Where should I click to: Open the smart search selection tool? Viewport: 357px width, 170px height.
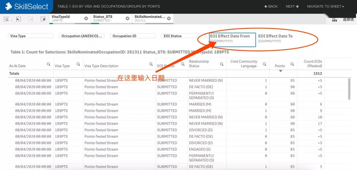6,19
